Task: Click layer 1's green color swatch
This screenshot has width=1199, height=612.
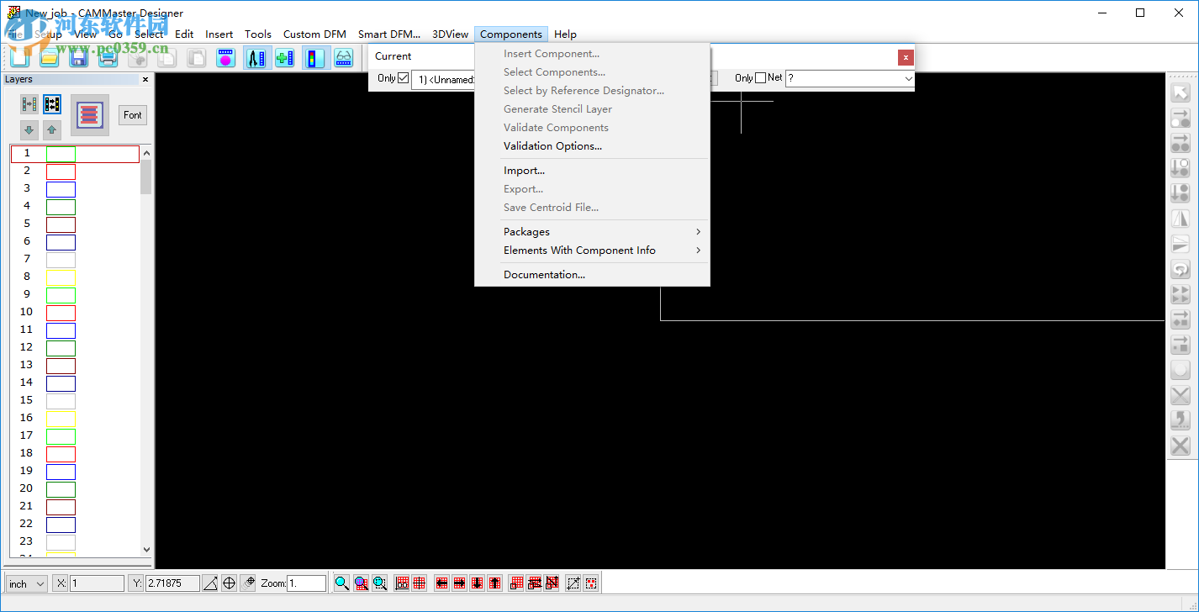Action: click(61, 153)
